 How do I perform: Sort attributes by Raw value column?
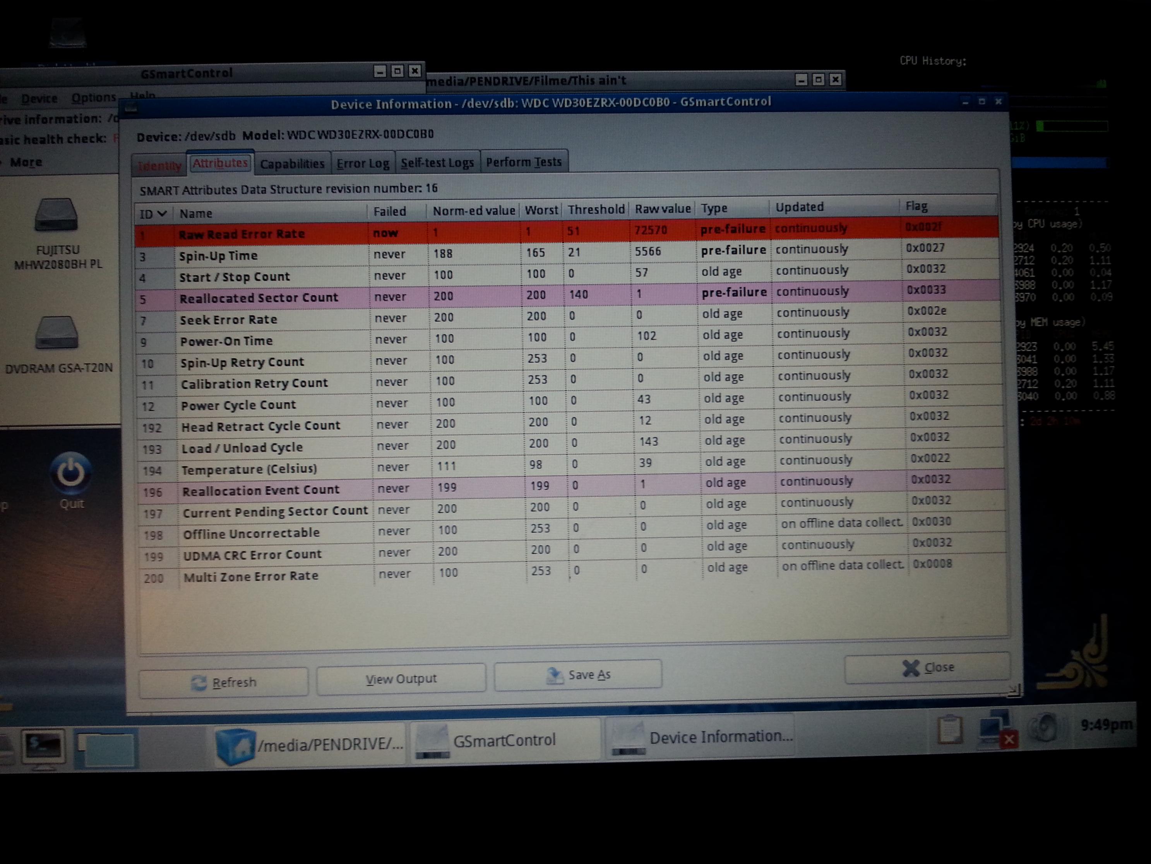click(662, 209)
